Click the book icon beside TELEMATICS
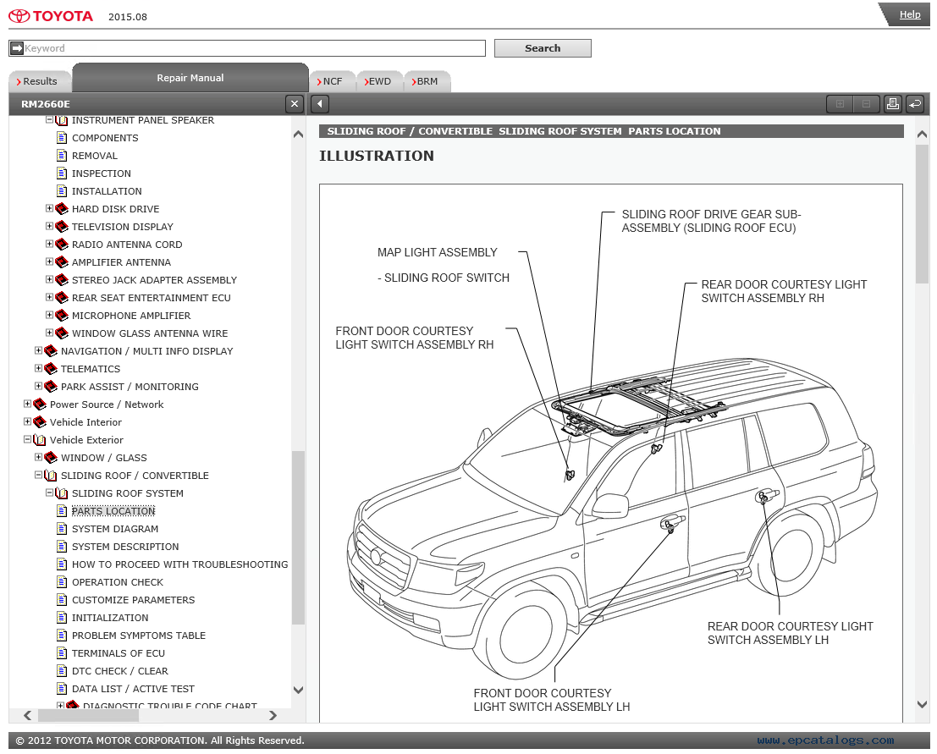 point(51,369)
